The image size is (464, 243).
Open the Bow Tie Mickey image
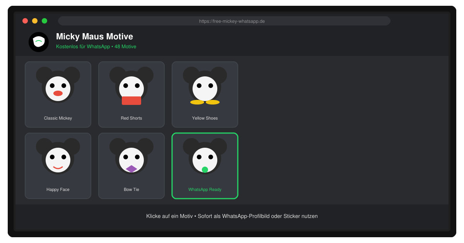tap(131, 156)
